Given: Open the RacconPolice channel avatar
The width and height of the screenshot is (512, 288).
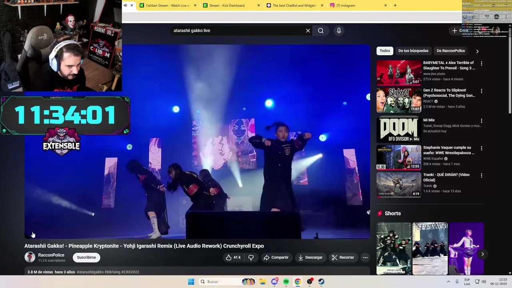Looking at the screenshot, I should click(x=30, y=257).
